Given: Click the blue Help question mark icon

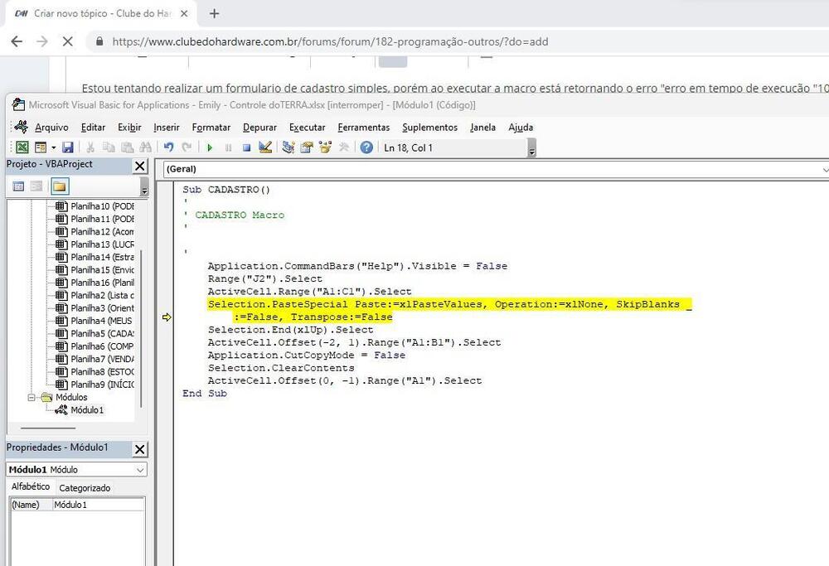Looking at the screenshot, I should tap(366, 148).
